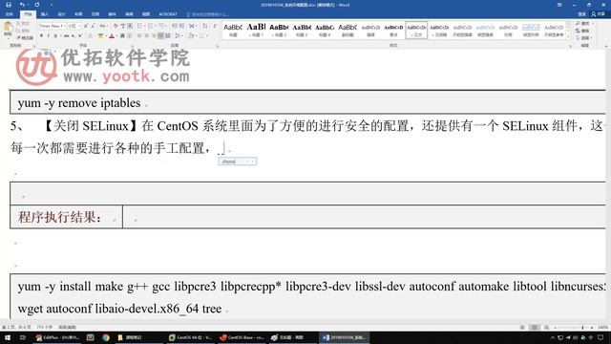The height and width of the screenshot is (344, 611).
Task: Toggle strikethrough formatting
Action: [x=66, y=36]
